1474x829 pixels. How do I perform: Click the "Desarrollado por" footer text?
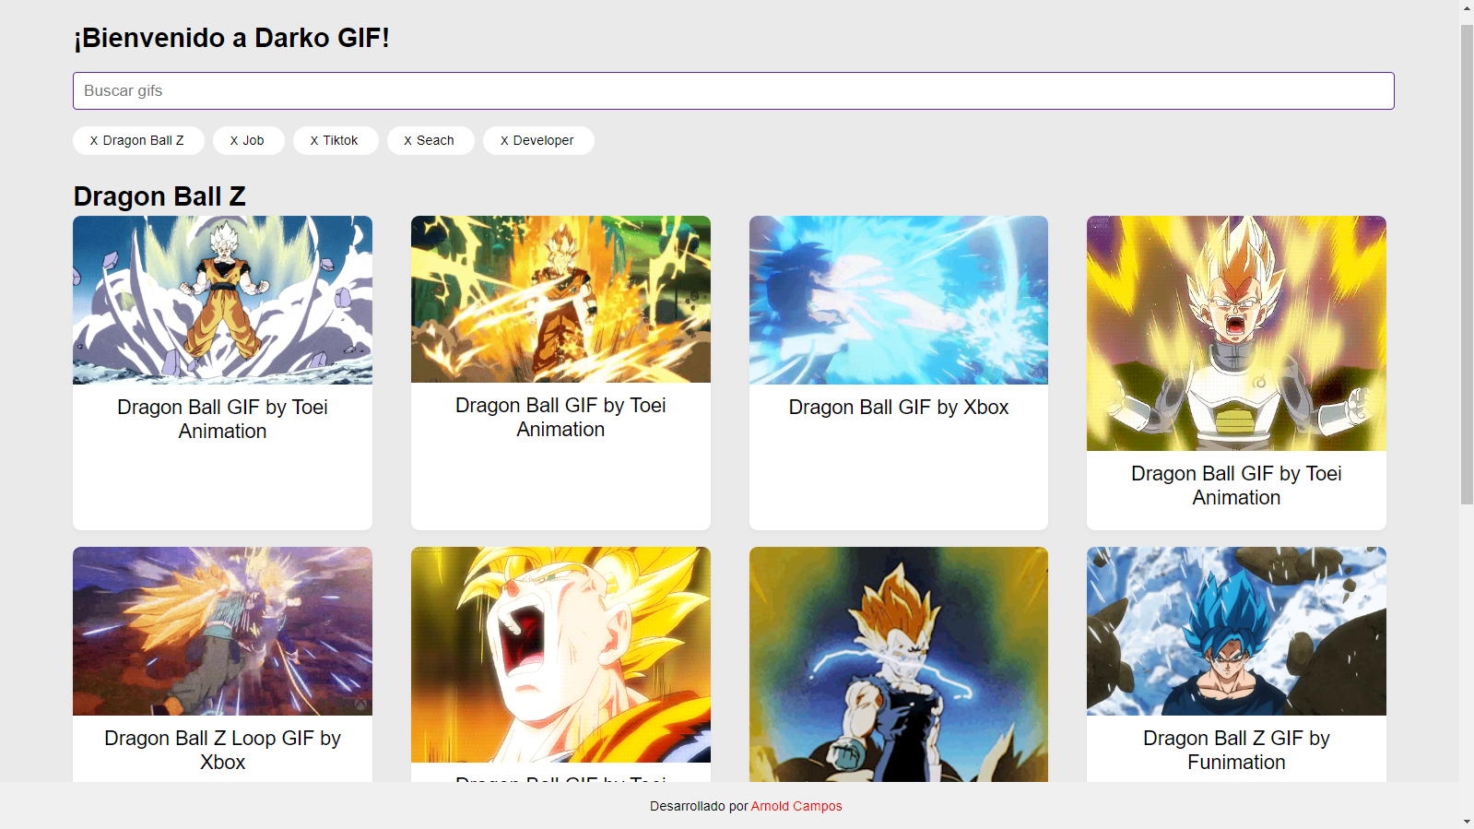[x=699, y=806]
